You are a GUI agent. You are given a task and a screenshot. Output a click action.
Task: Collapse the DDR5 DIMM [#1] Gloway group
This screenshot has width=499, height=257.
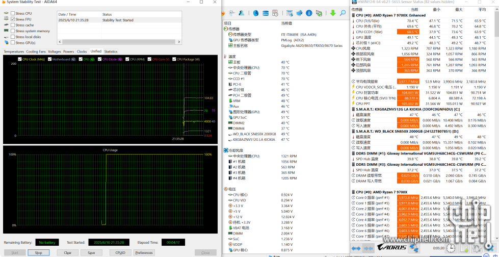[354, 153]
